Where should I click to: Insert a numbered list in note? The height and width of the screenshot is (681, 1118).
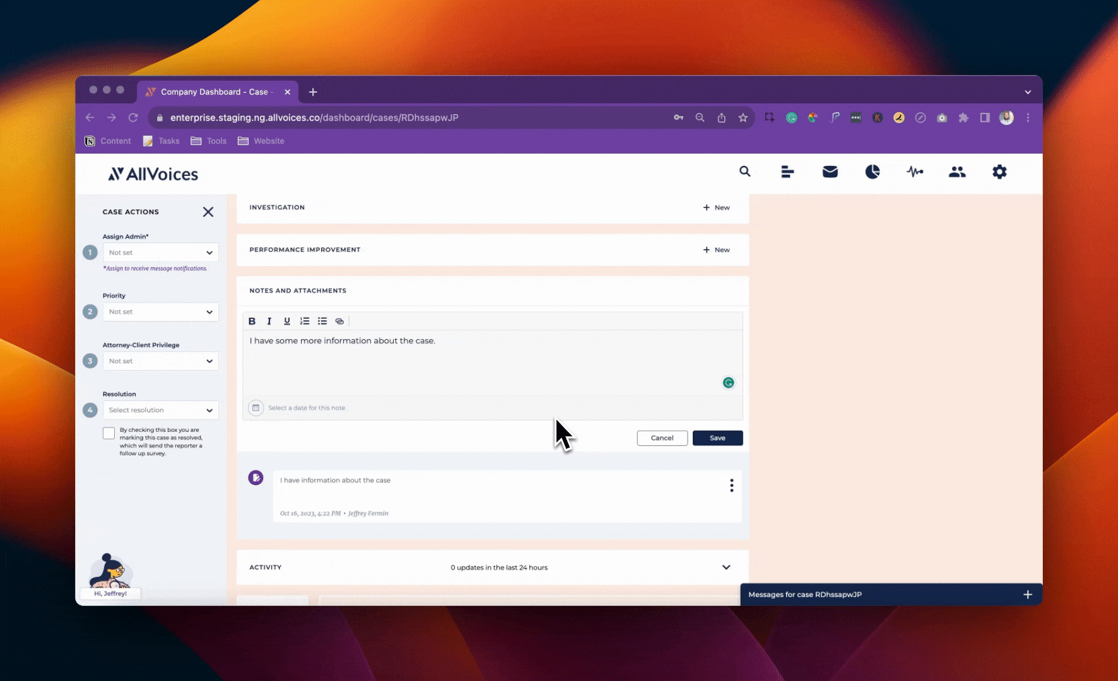[x=305, y=321]
